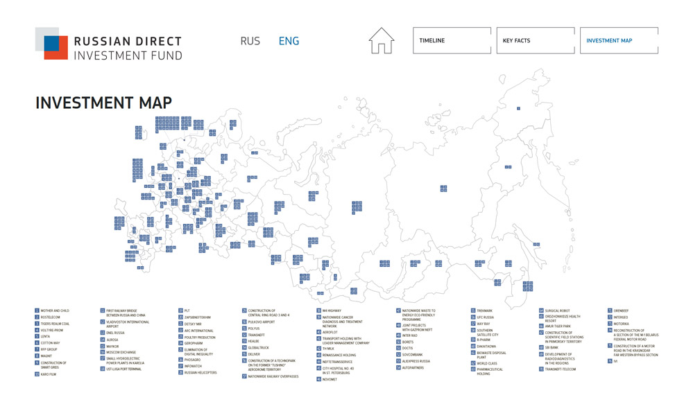Viewport: 700px width, 420px height.
Task: Open the Investment Map tab
Action: pos(619,41)
